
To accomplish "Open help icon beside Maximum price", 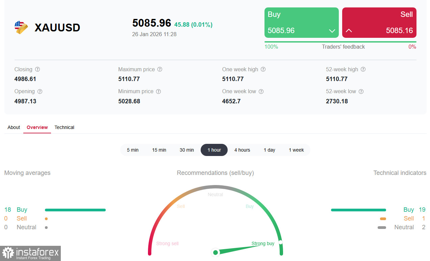I will pyautogui.click(x=160, y=69).
